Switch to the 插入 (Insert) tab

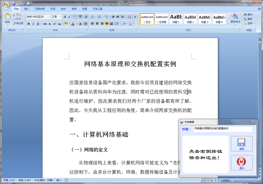[27, 9]
